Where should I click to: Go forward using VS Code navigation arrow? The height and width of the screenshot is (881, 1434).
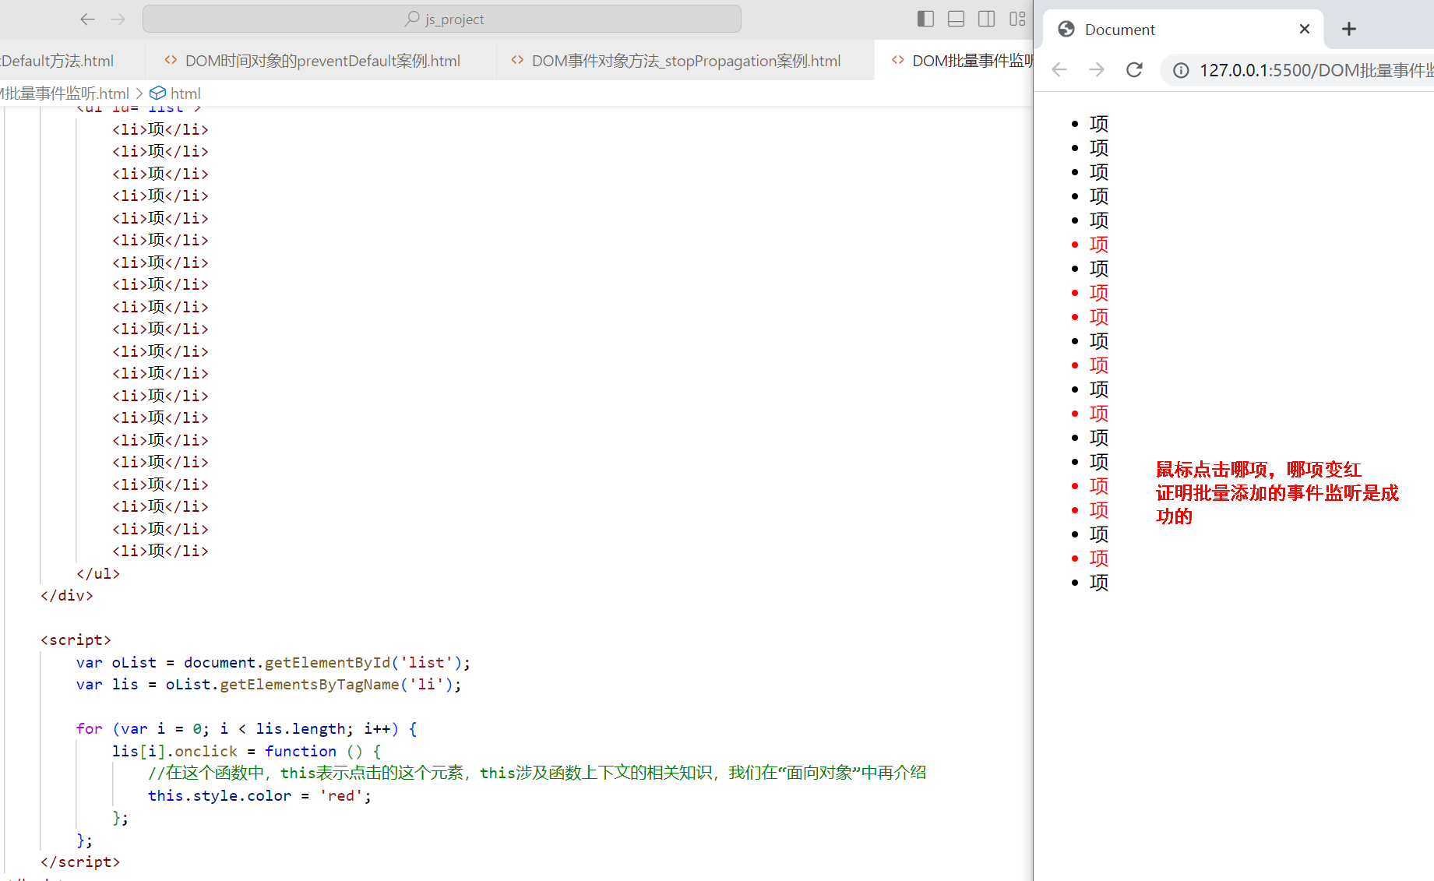pyautogui.click(x=118, y=19)
